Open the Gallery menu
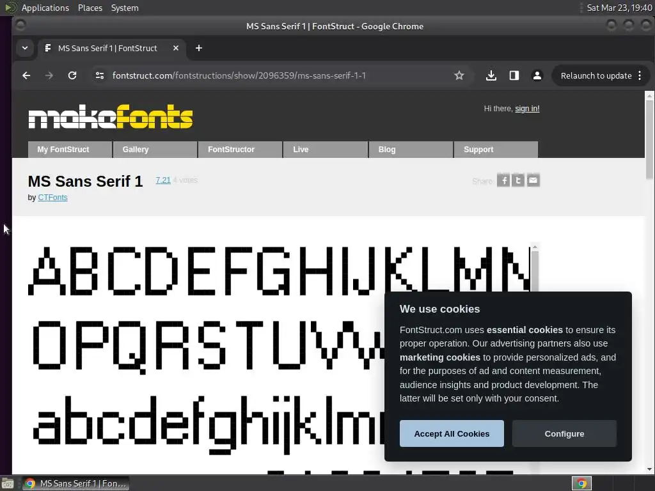The image size is (655, 491). (x=155, y=150)
